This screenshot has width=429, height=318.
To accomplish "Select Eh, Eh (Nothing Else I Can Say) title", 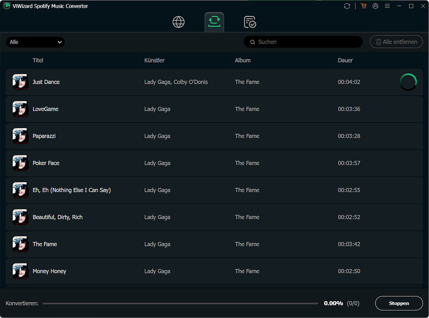I will pyautogui.click(x=72, y=190).
